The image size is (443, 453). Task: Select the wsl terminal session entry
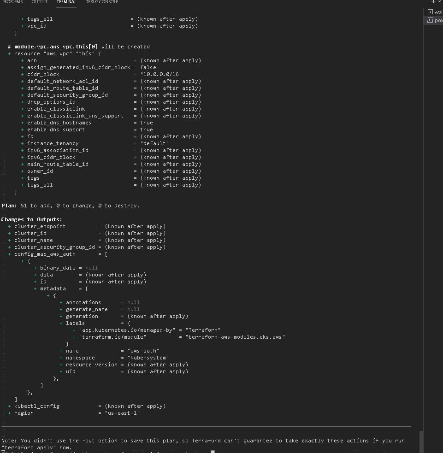click(436, 12)
